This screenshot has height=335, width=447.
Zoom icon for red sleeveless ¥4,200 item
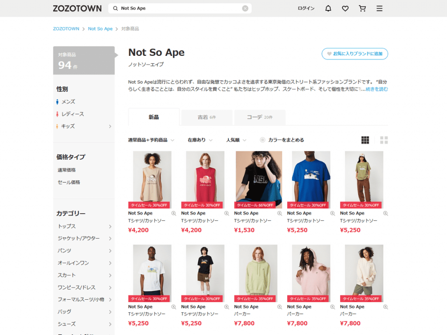click(227, 213)
